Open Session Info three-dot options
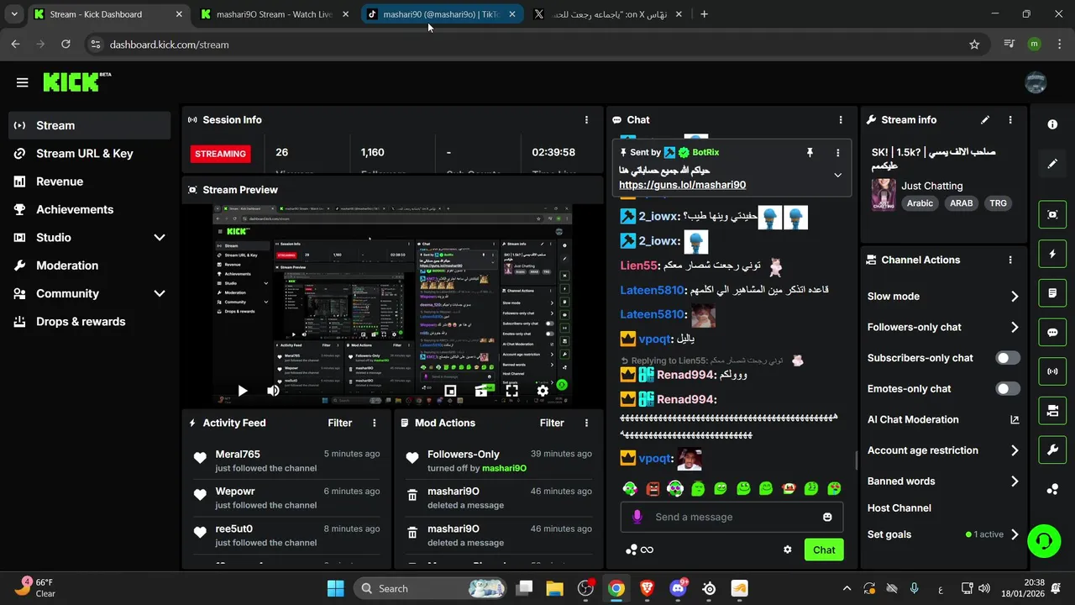This screenshot has height=605, width=1075. tap(586, 120)
